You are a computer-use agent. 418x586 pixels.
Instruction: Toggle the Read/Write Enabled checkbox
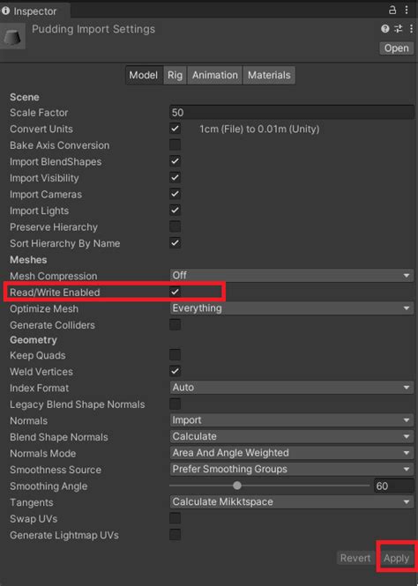[175, 292]
